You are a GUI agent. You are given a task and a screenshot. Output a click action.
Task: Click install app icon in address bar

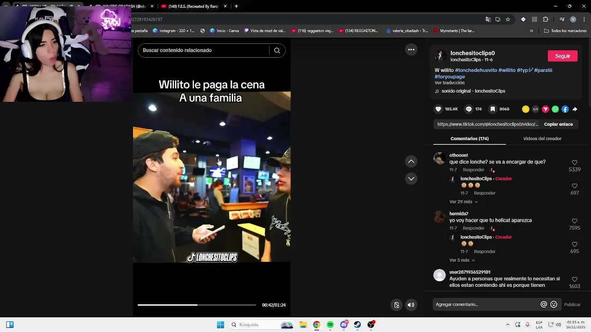click(x=498, y=19)
